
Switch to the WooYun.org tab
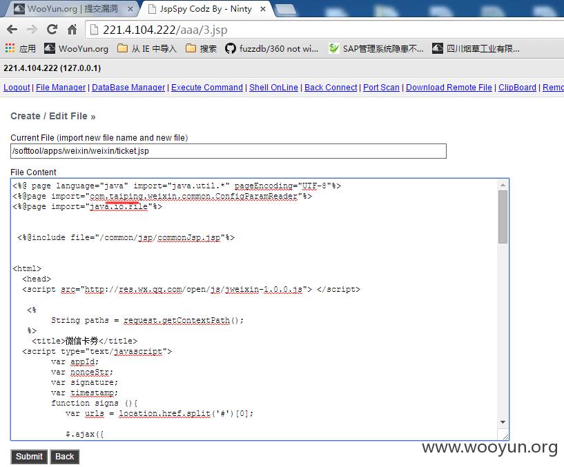point(70,9)
